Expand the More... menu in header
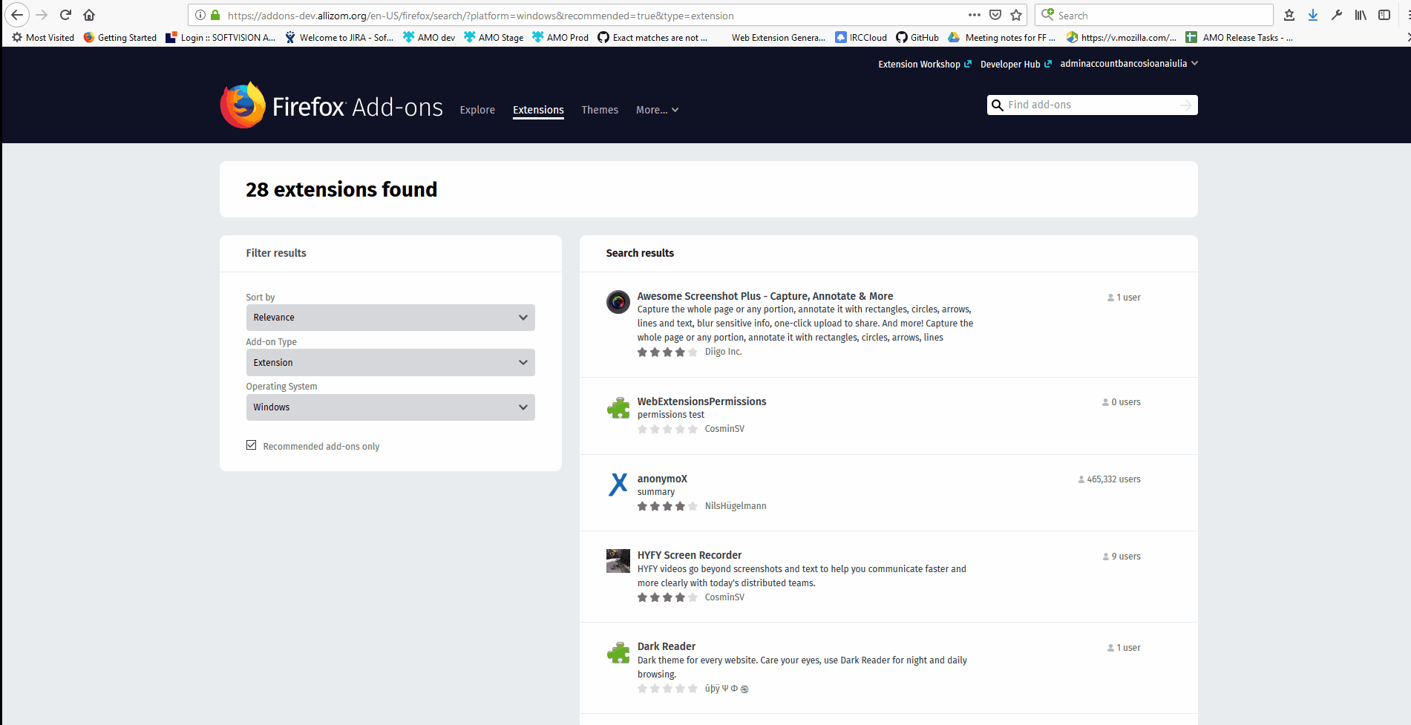The image size is (1411, 725). (x=658, y=110)
